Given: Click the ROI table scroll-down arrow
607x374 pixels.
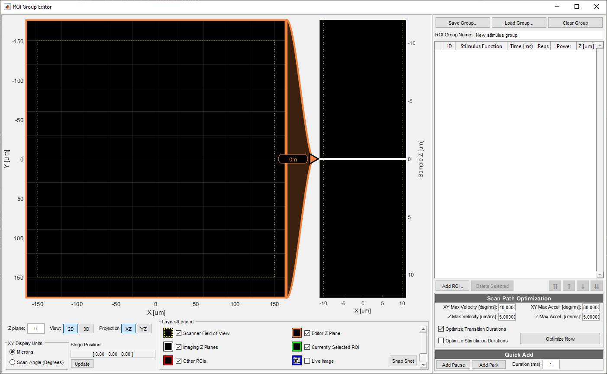Looking at the screenshot, I should [x=600, y=275].
